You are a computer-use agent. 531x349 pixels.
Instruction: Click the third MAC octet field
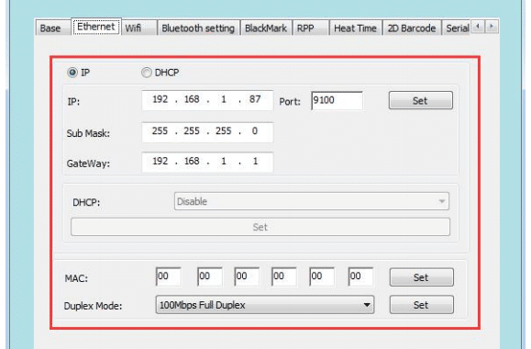tap(247, 276)
